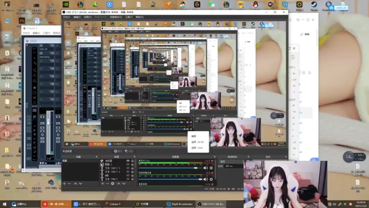369x208 pixels.
Task: Open the 编辑(E) menu in Cubase 5
Action: pos(36,33)
